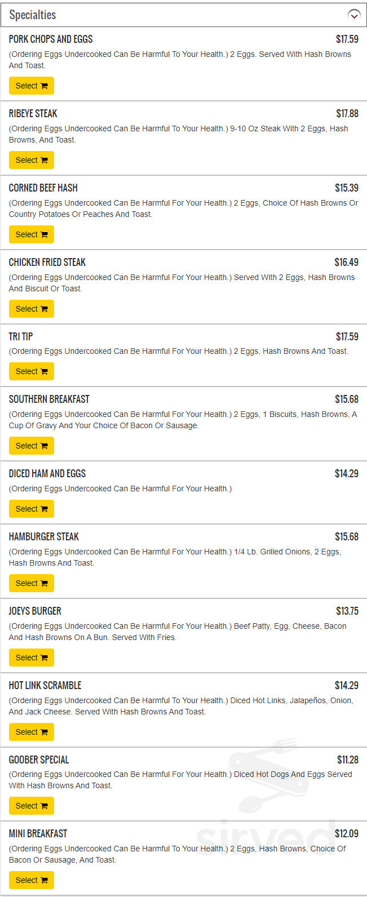This screenshot has width=367, height=897.
Task: Click the Tri Tip $17.59 price
Action: [x=347, y=336]
